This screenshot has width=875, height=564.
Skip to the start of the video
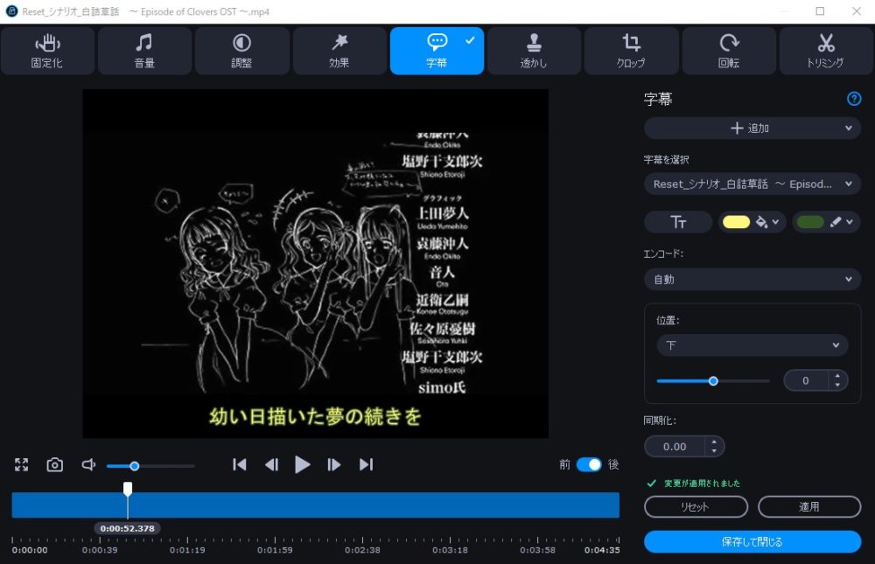tap(240, 464)
